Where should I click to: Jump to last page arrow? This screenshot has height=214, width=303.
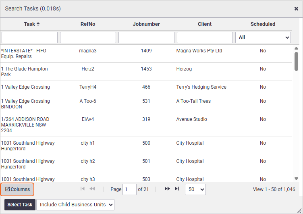tap(177, 189)
